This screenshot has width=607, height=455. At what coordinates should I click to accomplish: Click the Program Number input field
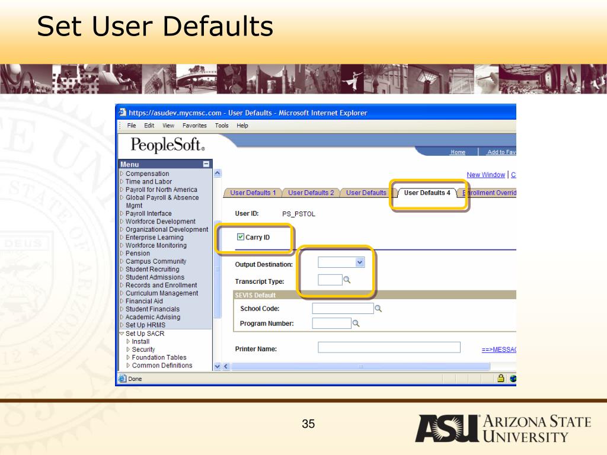[x=332, y=323]
